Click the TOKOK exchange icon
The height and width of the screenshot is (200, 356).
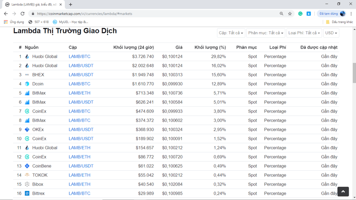coord(27,175)
